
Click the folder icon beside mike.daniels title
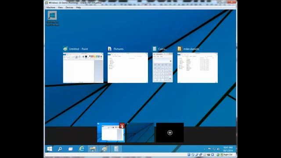click(180, 49)
